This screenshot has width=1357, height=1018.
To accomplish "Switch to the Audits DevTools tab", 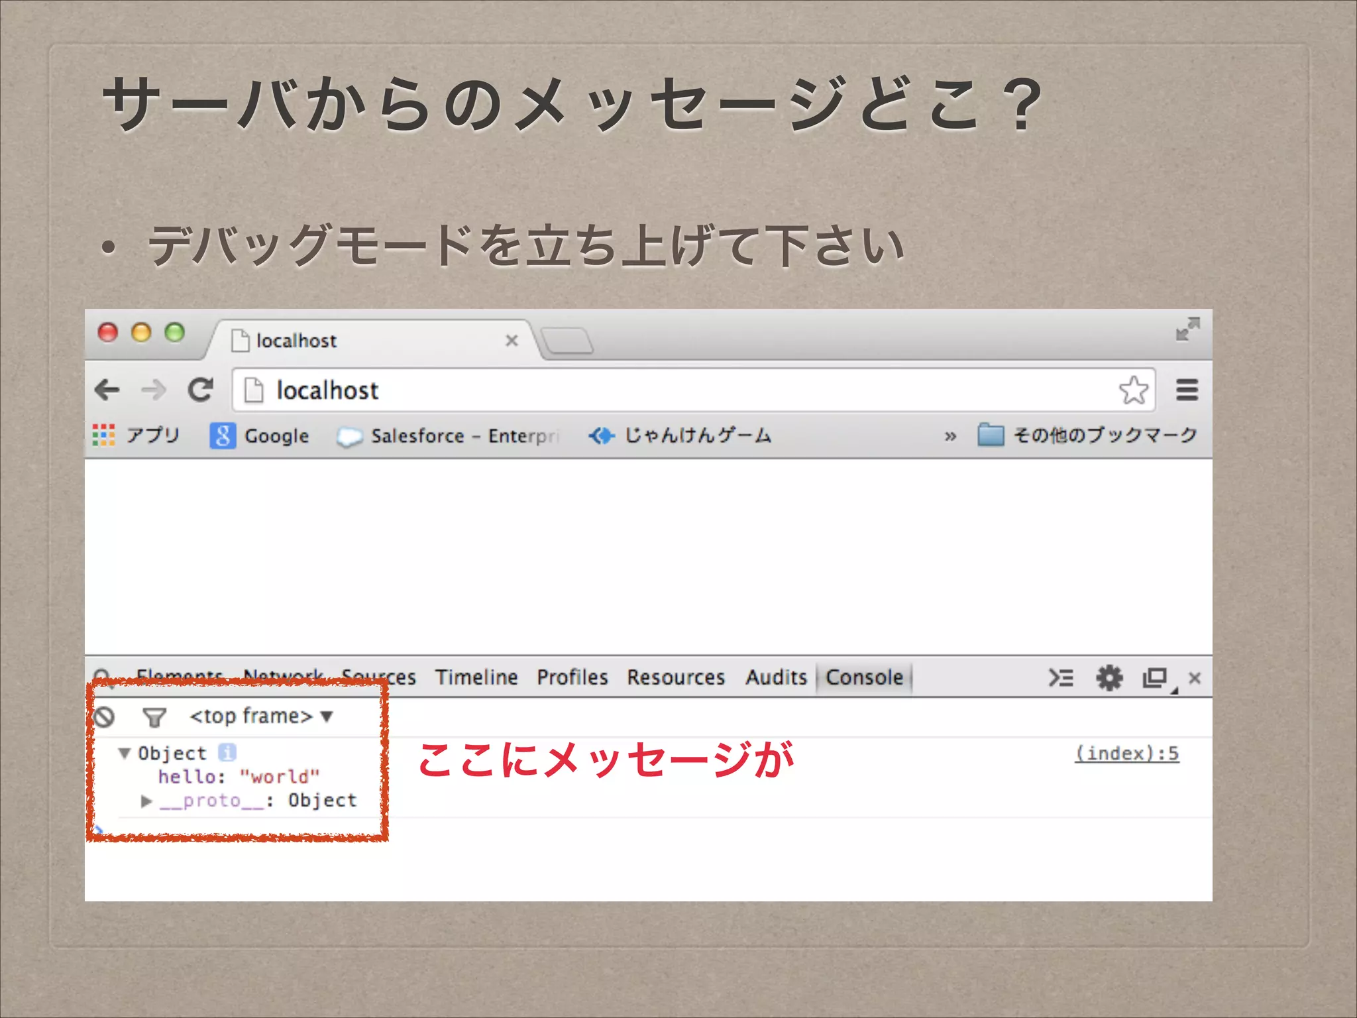I will click(x=776, y=677).
